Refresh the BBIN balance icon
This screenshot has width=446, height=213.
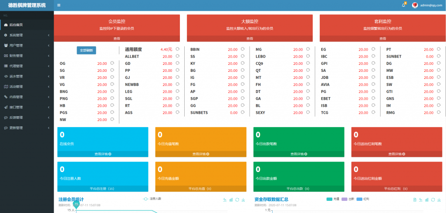point(243,49)
